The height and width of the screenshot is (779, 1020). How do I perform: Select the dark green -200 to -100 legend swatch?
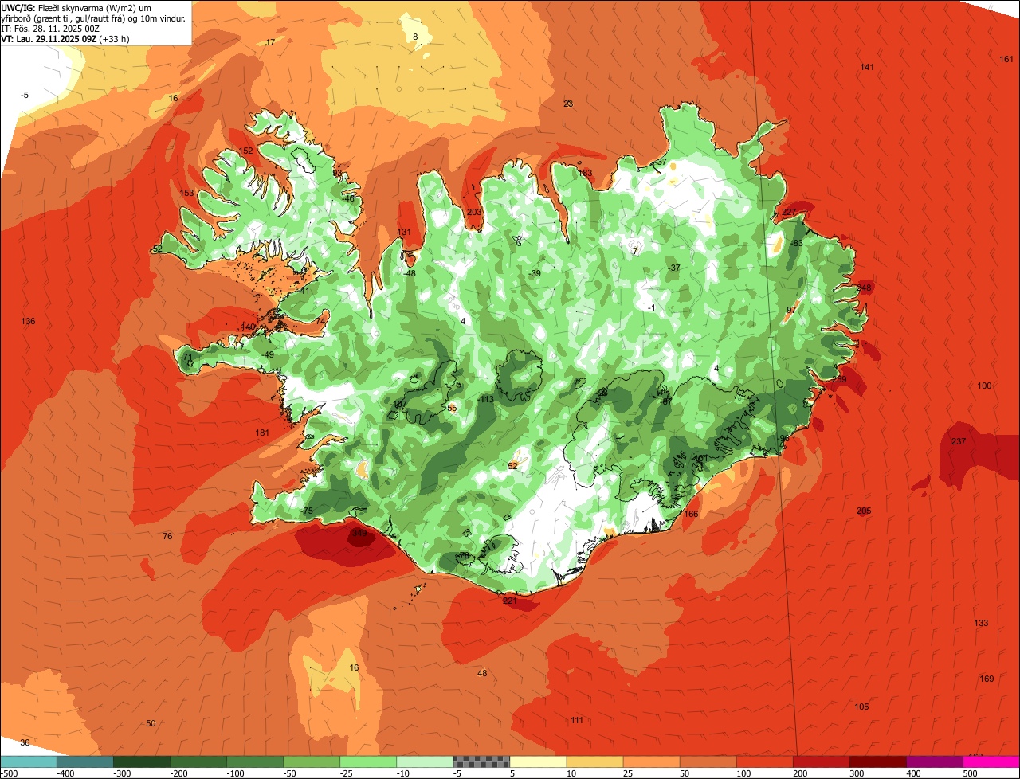198,761
